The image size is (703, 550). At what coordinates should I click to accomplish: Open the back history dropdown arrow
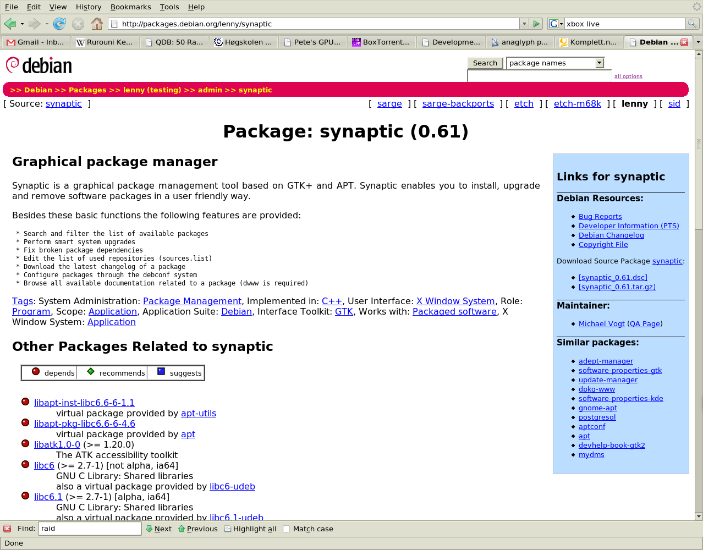pos(22,24)
